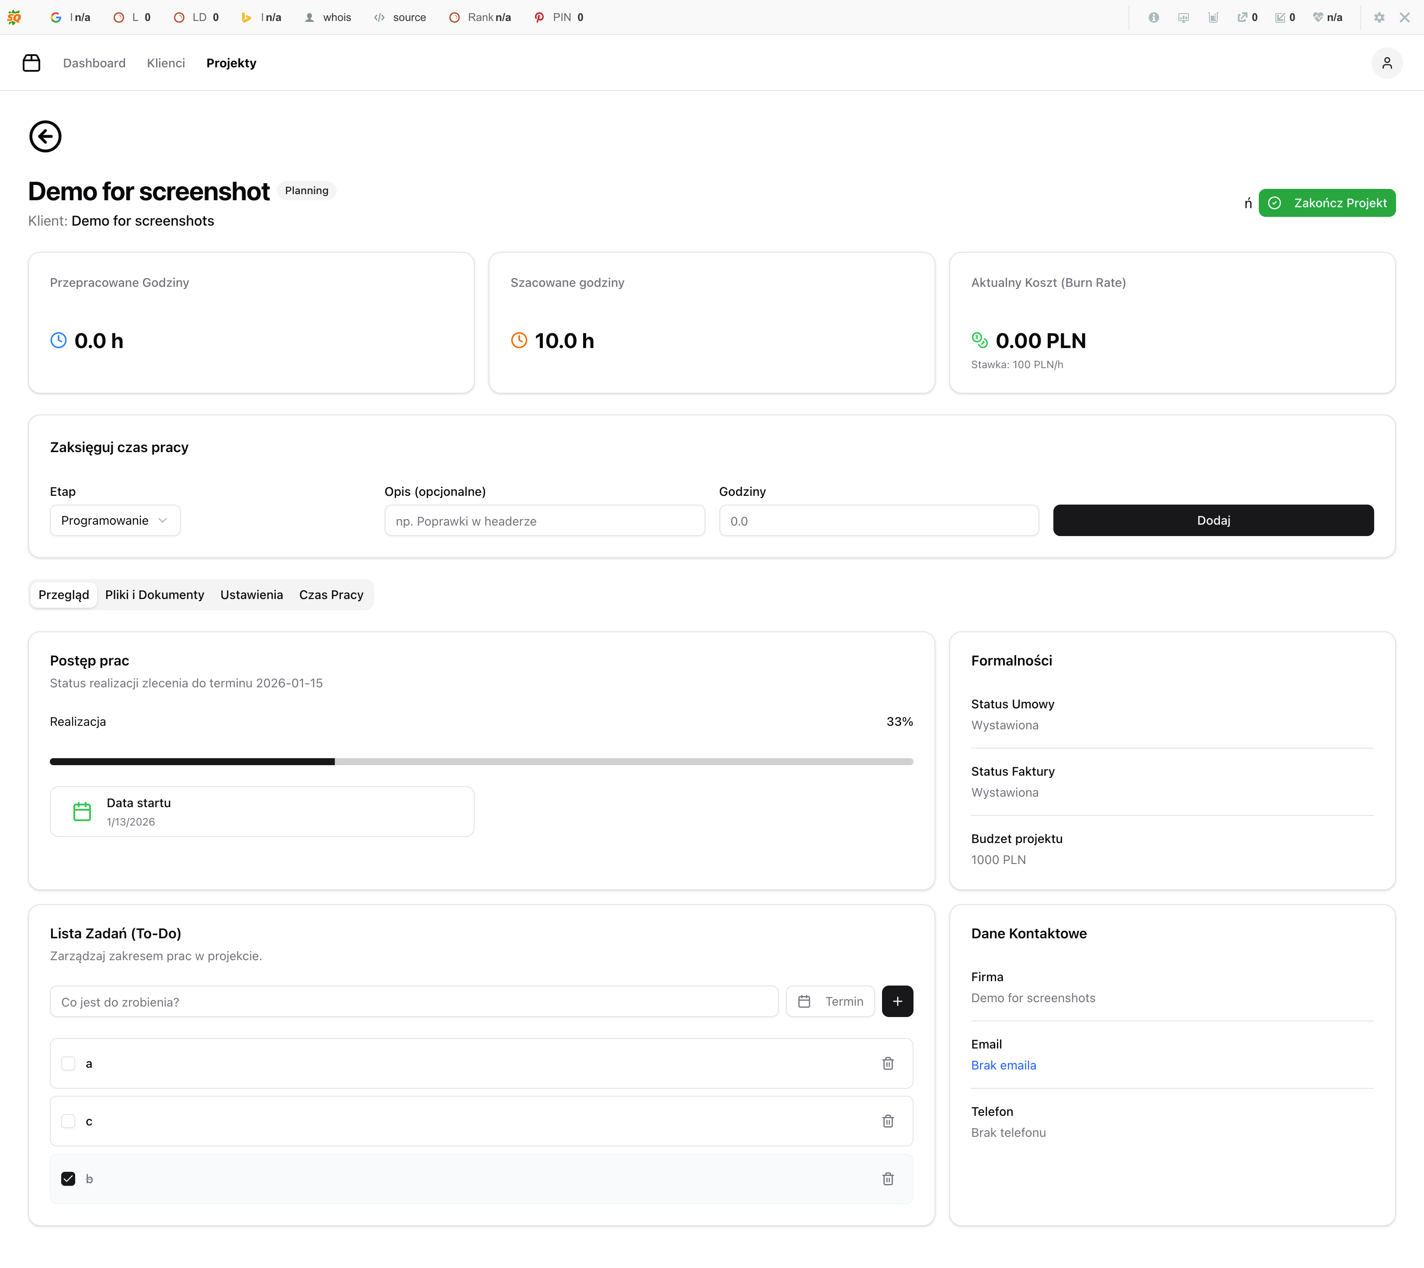Click the L links parameter in SEO bar
Screen dimensions: 1424x1268
pyautogui.click(x=132, y=17)
